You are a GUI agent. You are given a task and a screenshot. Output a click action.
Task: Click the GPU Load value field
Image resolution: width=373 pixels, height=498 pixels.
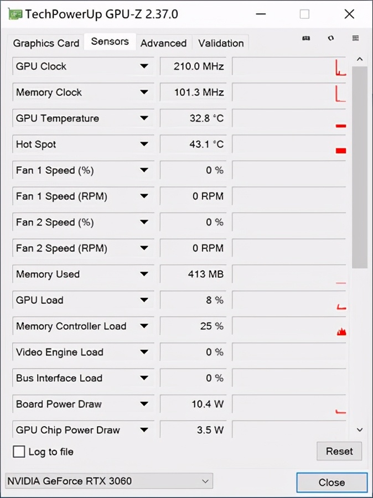click(192, 300)
